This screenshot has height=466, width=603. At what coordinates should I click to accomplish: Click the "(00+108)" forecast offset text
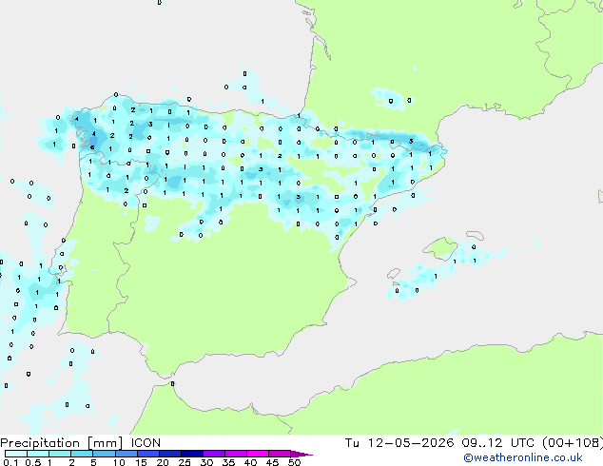pyautogui.click(x=573, y=443)
